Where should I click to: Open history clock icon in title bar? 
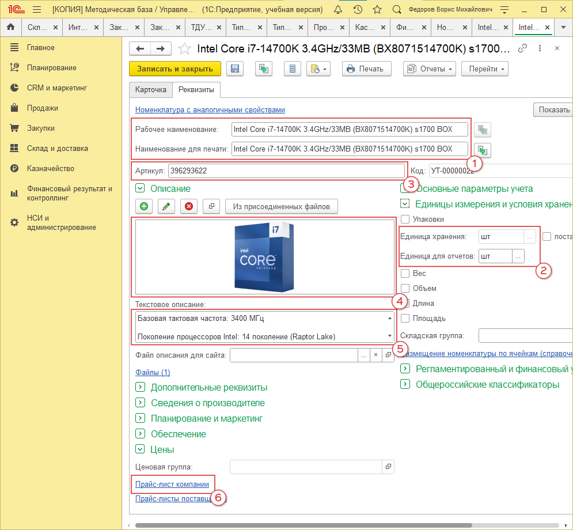358,10
